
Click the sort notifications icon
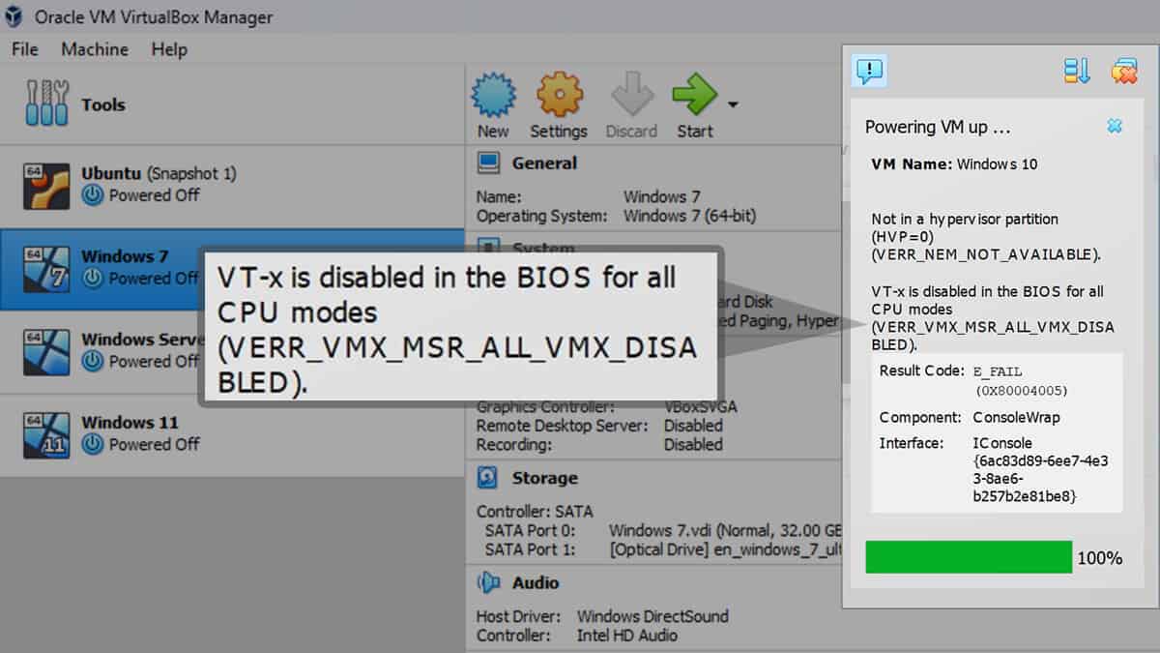(1077, 71)
